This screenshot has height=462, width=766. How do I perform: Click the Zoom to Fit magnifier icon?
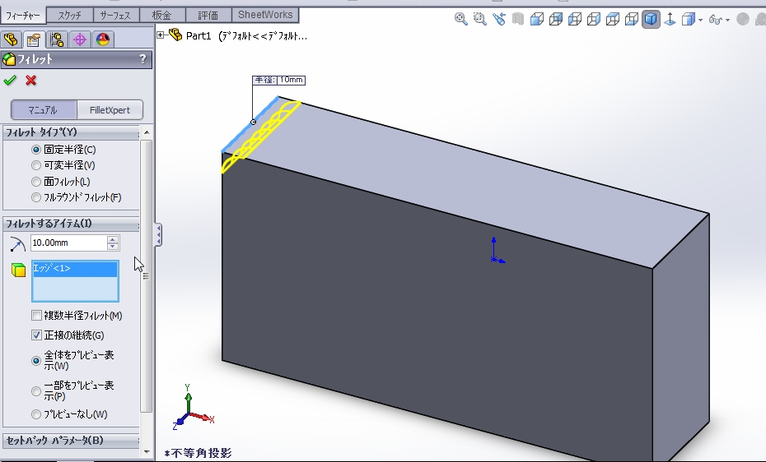click(x=461, y=19)
